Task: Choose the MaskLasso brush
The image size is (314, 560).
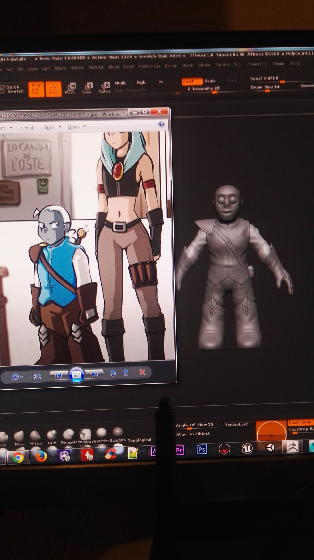Action: tap(85, 435)
